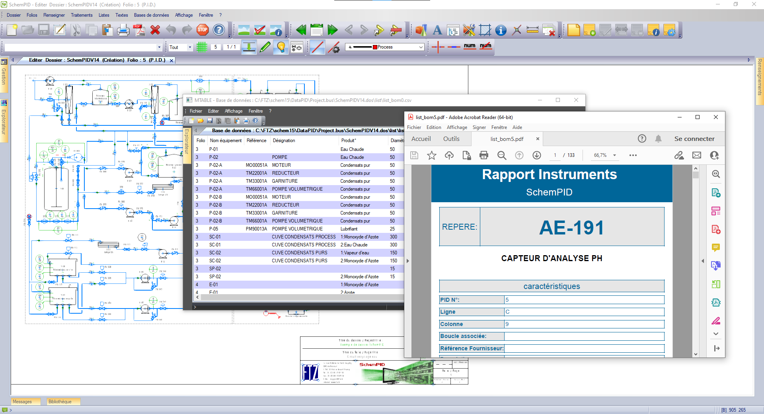
Task: Click the star bookmark icon in Acrobat
Action: (x=432, y=155)
